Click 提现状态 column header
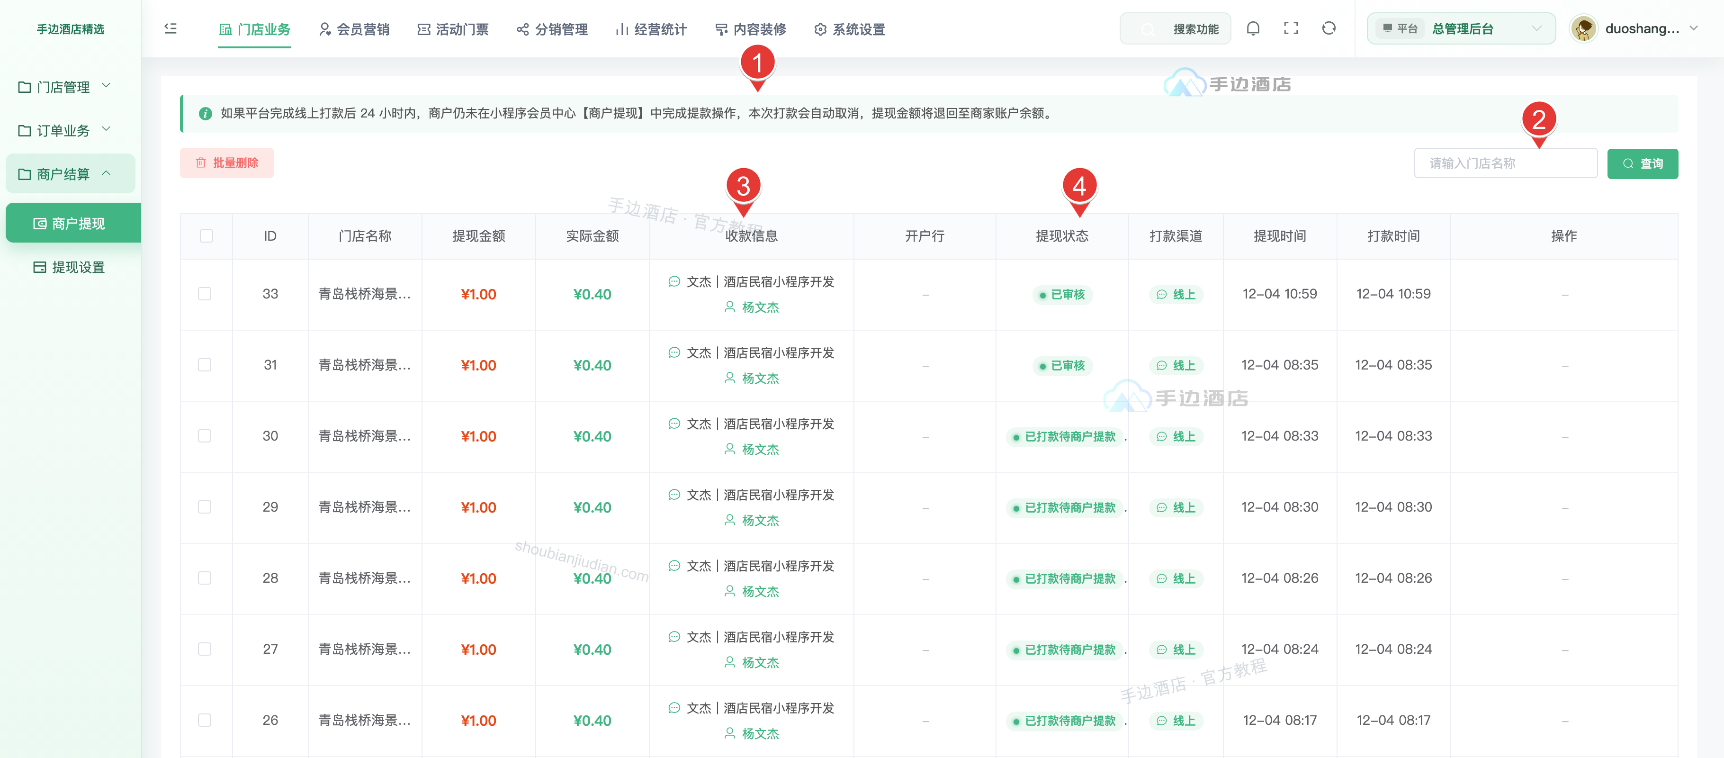The height and width of the screenshot is (758, 1724). click(1062, 236)
